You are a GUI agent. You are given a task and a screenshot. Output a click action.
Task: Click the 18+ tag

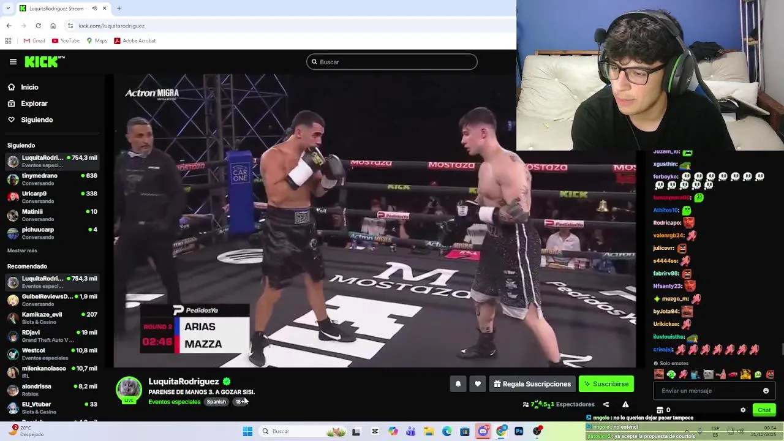tap(239, 402)
